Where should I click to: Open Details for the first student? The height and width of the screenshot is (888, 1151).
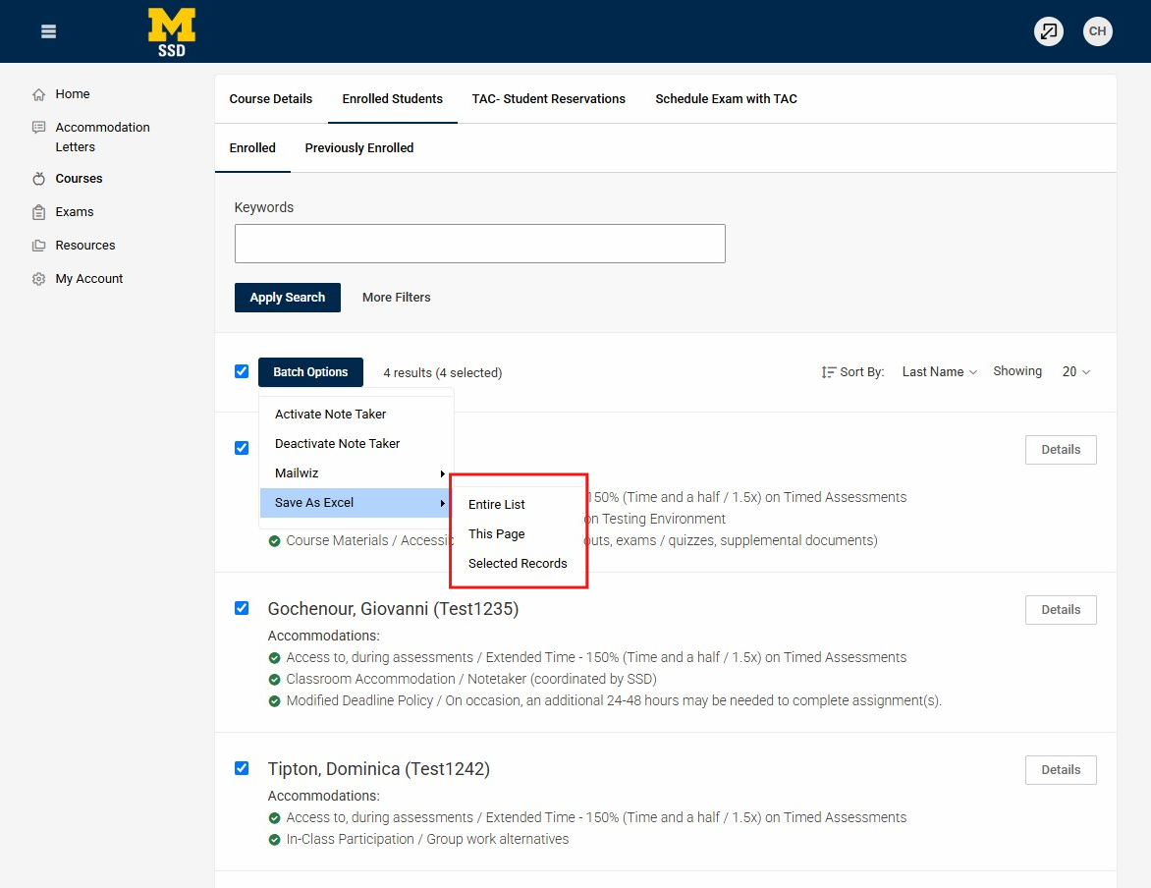(1061, 450)
